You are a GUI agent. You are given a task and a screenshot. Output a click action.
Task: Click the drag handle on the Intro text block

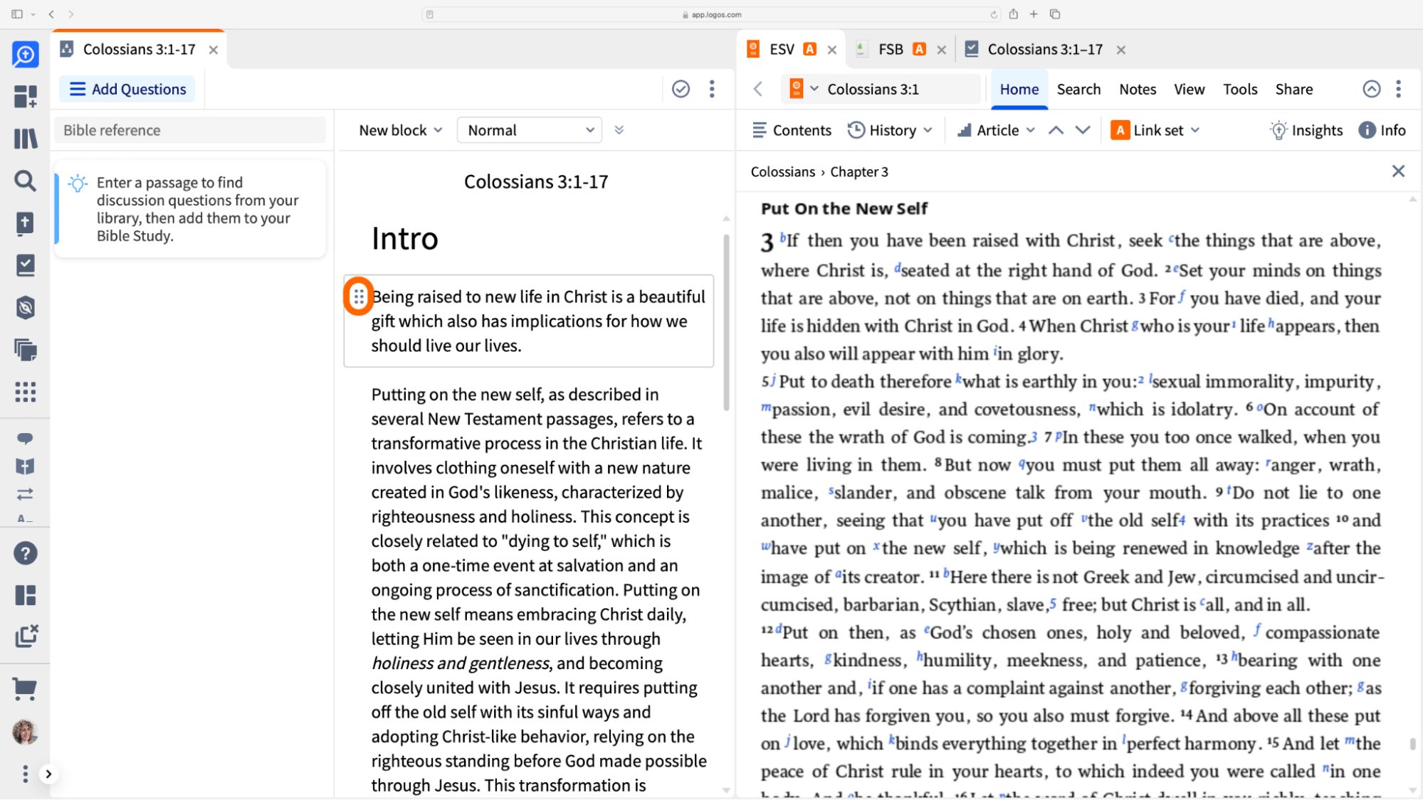point(358,297)
